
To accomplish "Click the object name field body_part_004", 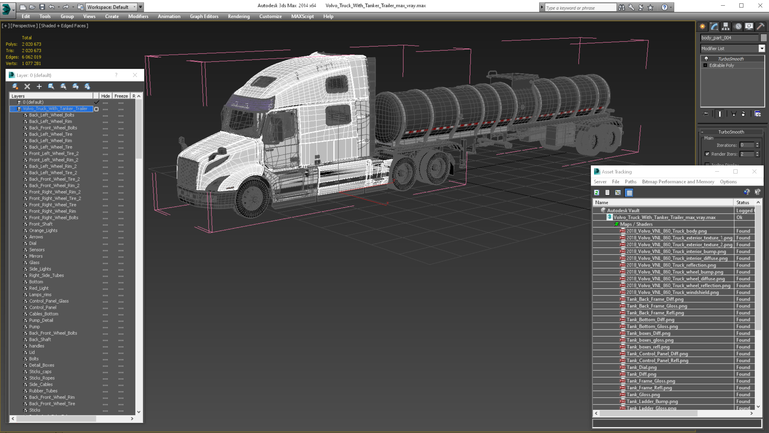I will point(729,38).
